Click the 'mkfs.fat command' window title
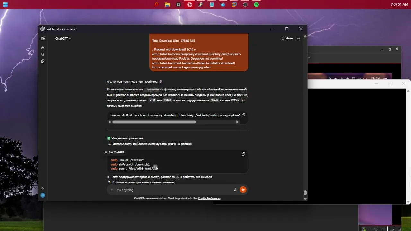 click(62, 29)
